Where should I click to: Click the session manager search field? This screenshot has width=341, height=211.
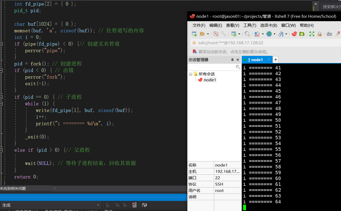[x=212, y=68]
